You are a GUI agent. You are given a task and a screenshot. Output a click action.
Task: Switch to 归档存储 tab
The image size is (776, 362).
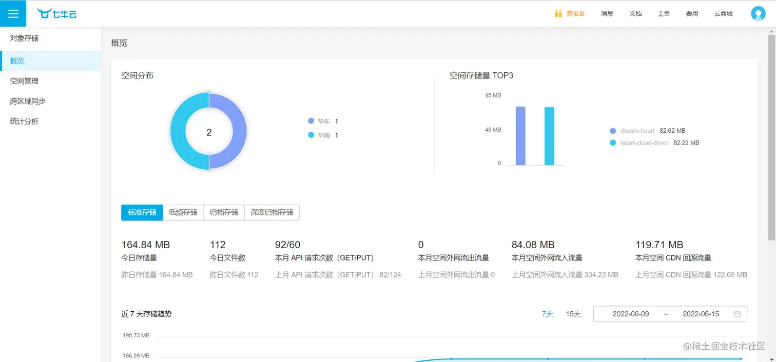[224, 212]
